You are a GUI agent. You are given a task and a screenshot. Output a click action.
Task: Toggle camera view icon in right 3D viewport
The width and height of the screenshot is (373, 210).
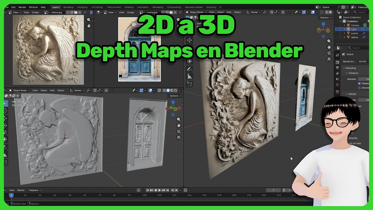click(329, 53)
